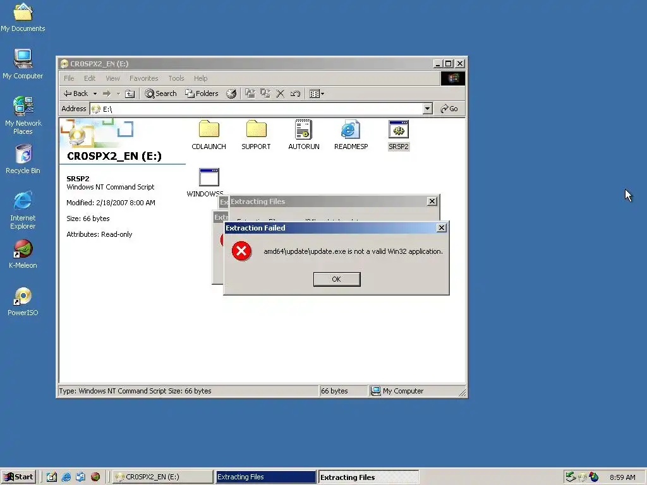Viewport: 647px width, 485px height.
Task: Expand the Back history dropdown arrow
Action: [x=95, y=93]
